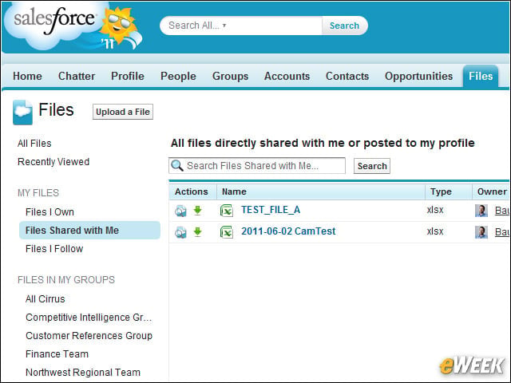Open Competitive Intelligence group files
Image resolution: width=511 pixels, height=383 pixels.
click(x=89, y=318)
